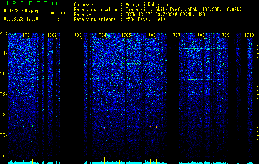Click the 1708 time marker
This screenshot has height=164, width=259.
pyautogui.click(x=200, y=35)
